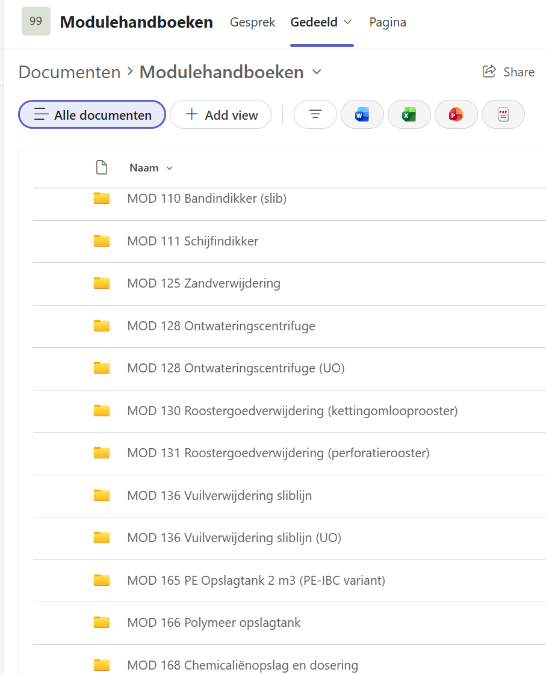Viewport: 546px width, 675px height.
Task: Click folder icon for MOD 166 Polymeer opslagtank
Action: [102, 622]
